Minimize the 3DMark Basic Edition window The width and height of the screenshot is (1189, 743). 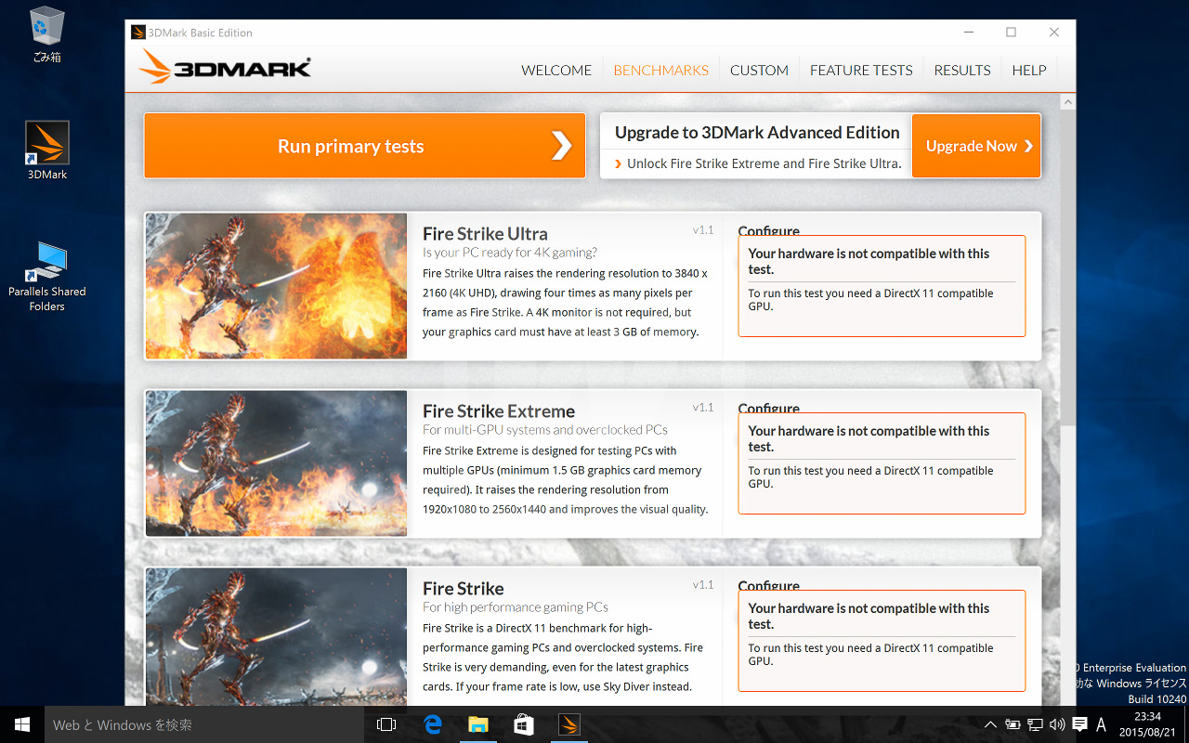(x=968, y=33)
